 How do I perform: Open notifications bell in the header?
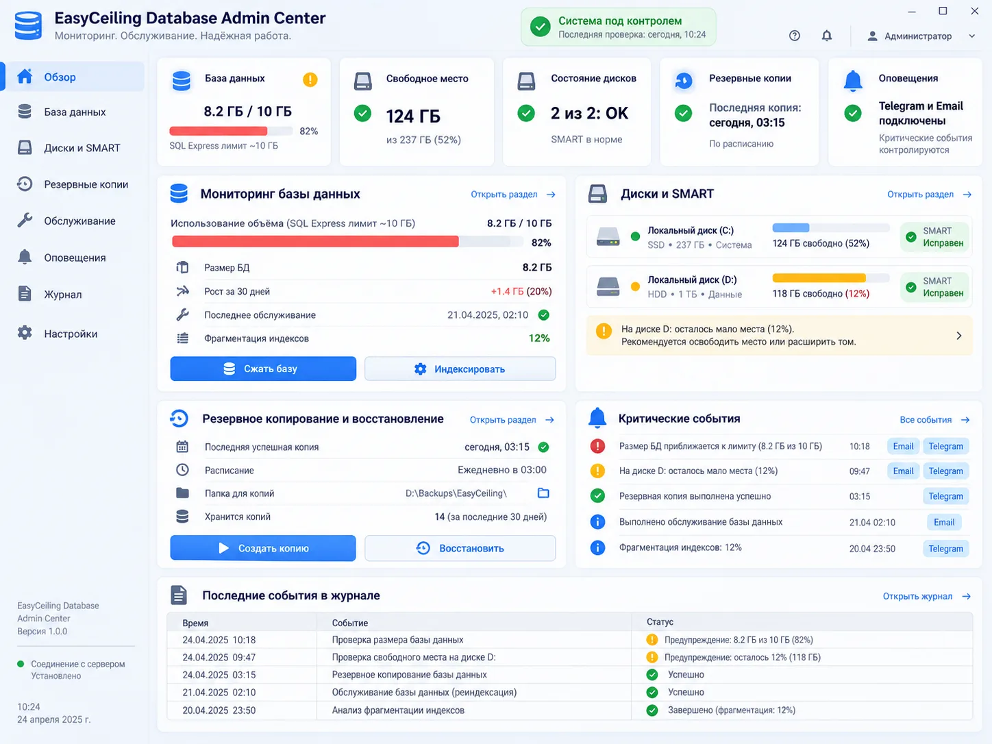[827, 36]
